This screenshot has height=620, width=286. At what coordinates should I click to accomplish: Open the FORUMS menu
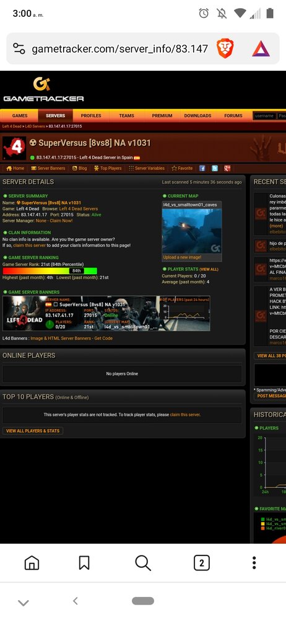pyautogui.click(x=233, y=116)
